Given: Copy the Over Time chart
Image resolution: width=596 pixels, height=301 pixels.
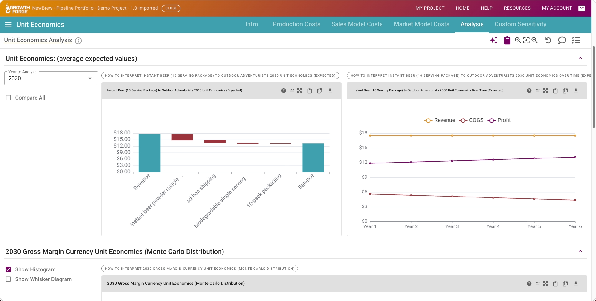Looking at the screenshot, I should pyautogui.click(x=565, y=91).
